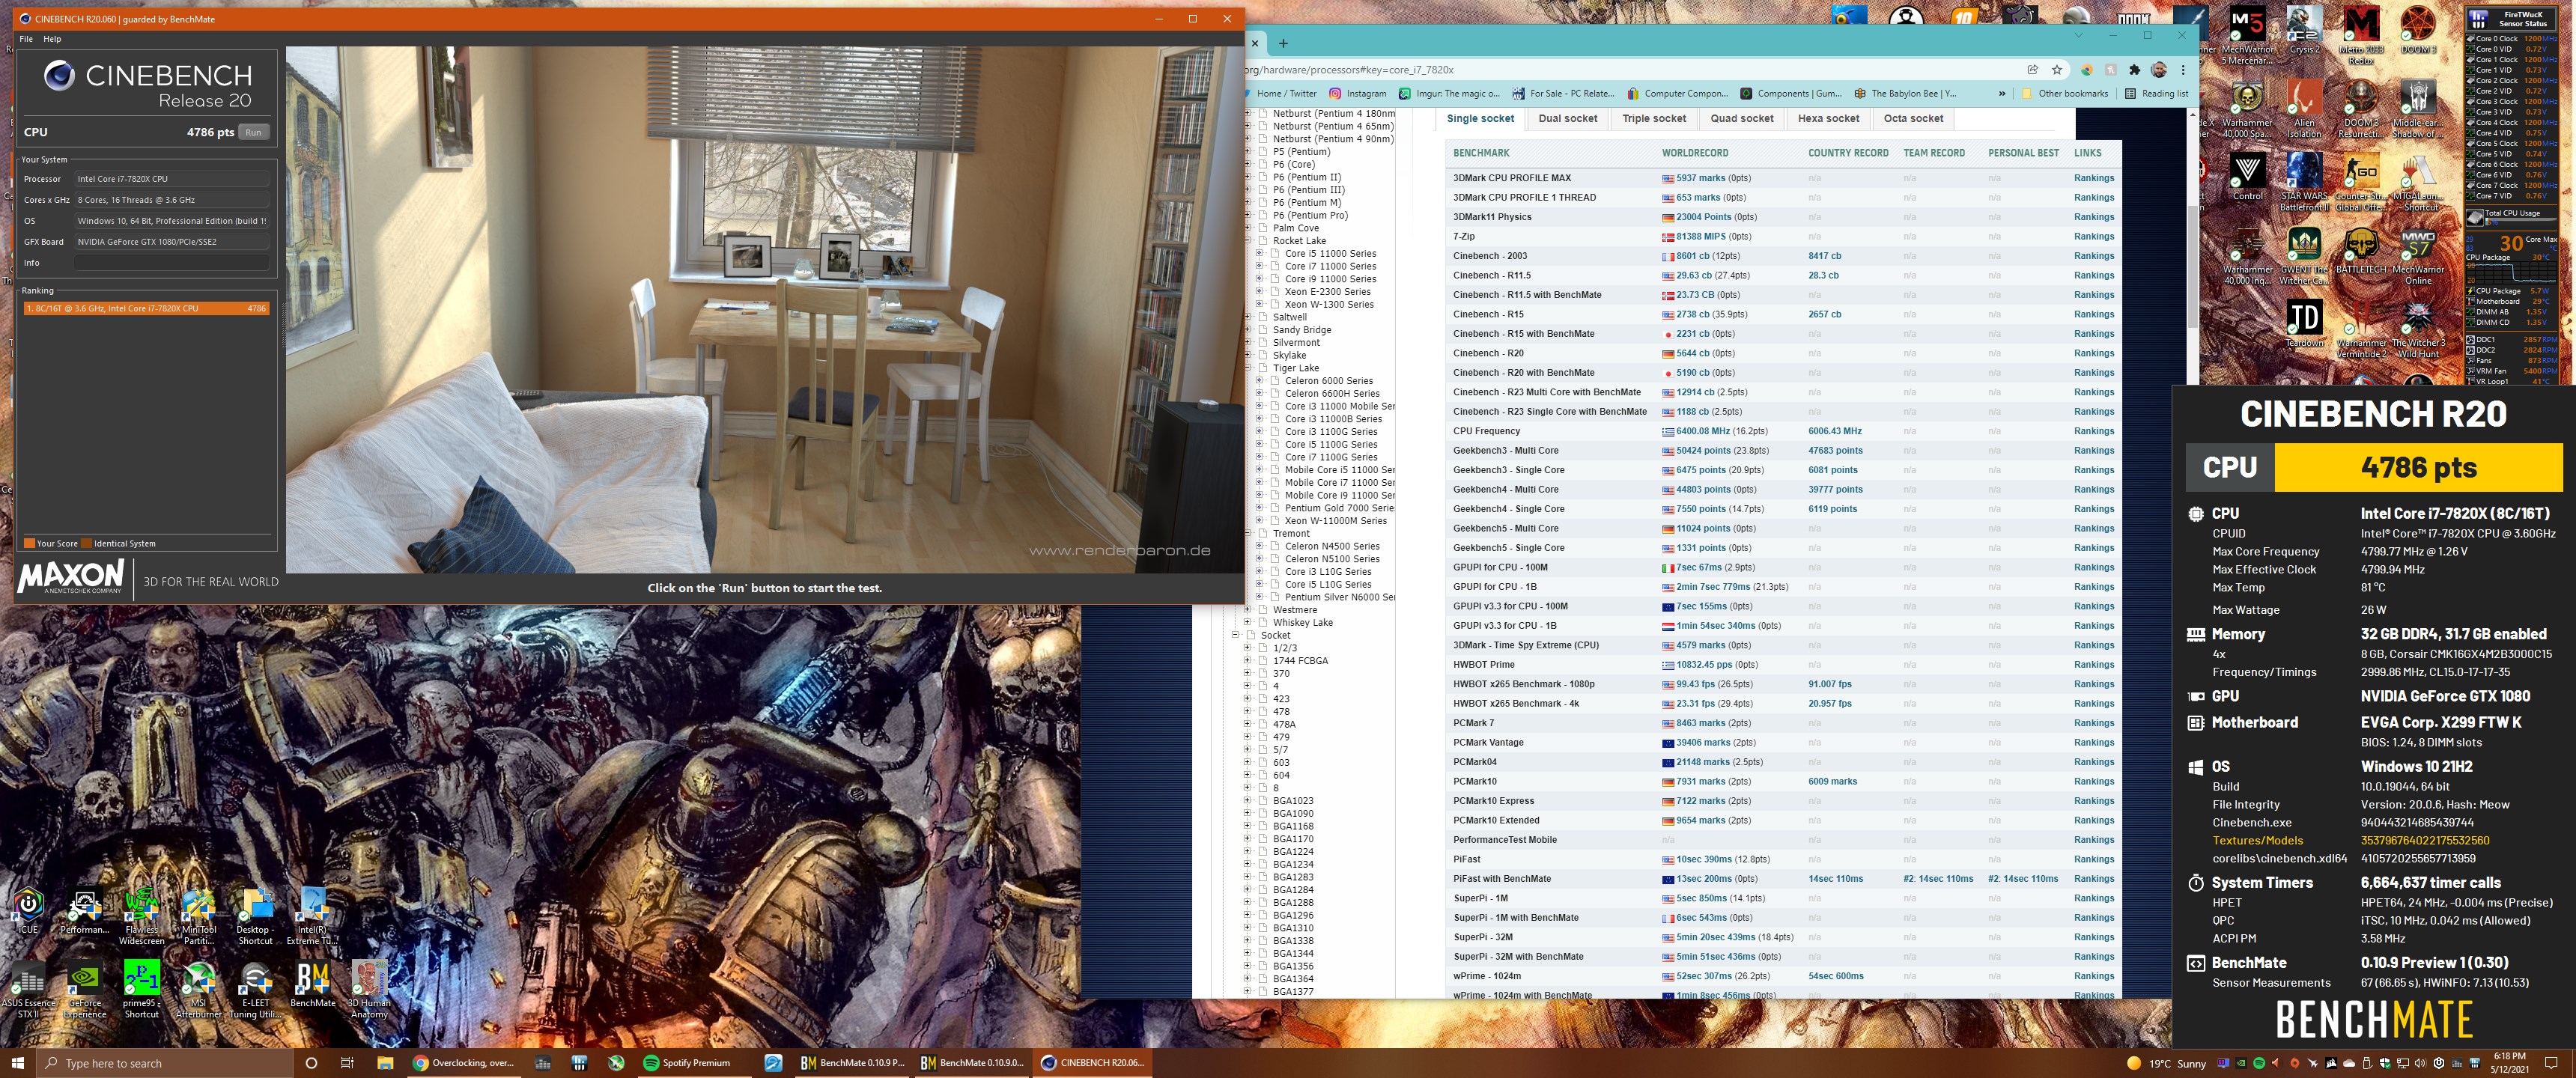Screen dimensions: 2576x1078
Task: Launch The Witcher 3 Wild Hunt icon
Action: pos(2418,330)
